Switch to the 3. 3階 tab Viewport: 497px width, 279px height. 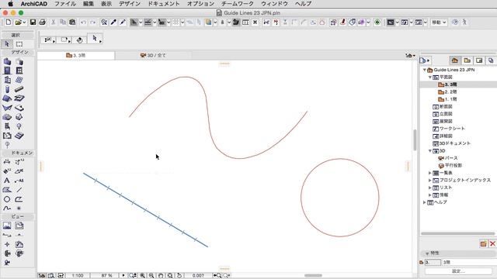[x=76, y=55]
